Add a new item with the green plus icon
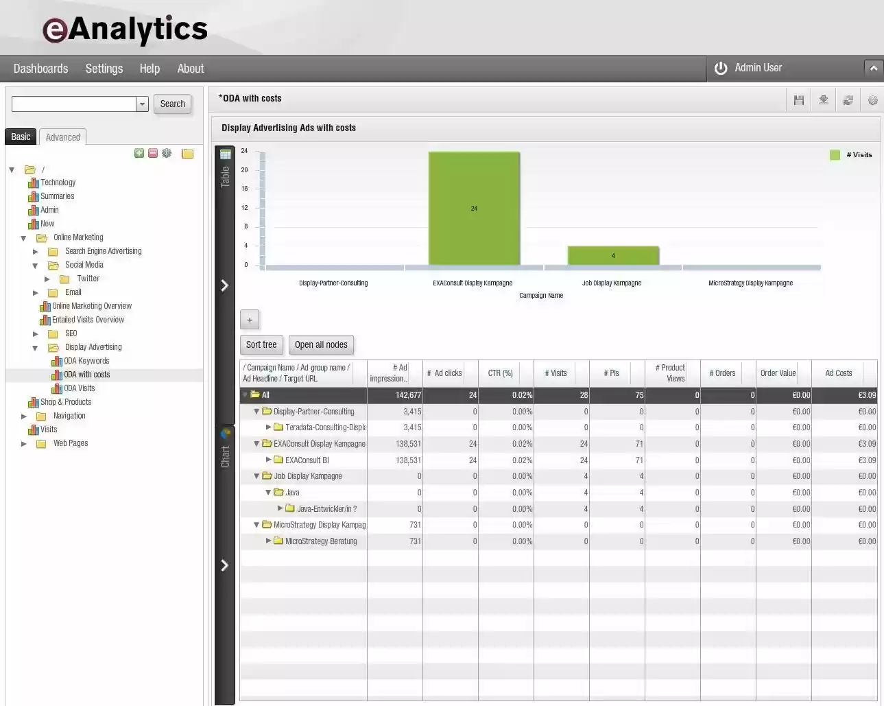 tap(139, 153)
